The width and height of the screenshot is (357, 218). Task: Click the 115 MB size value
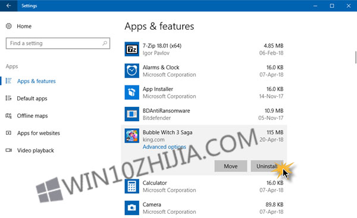pos(275,132)
